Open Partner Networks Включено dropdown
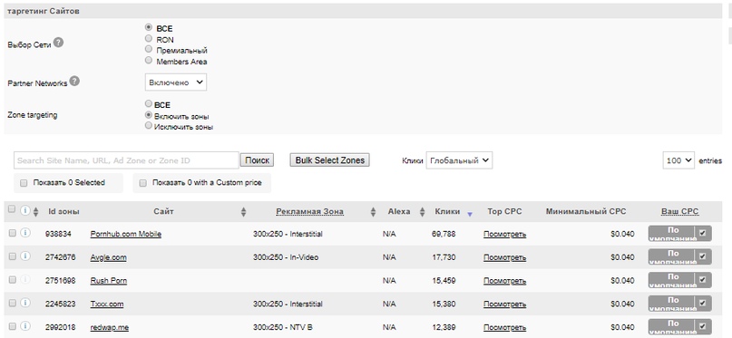Image resolution: width=732 pixels, height=338 pixels. point(176,82)
